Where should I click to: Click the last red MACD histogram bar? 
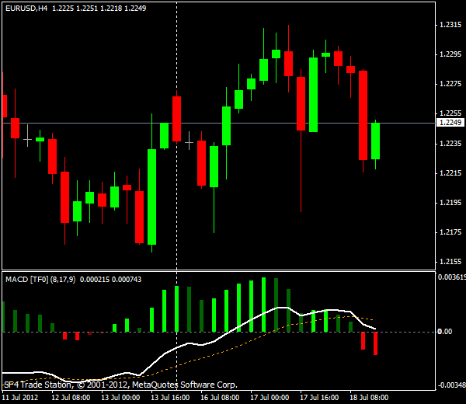click(x=375, y=343)
